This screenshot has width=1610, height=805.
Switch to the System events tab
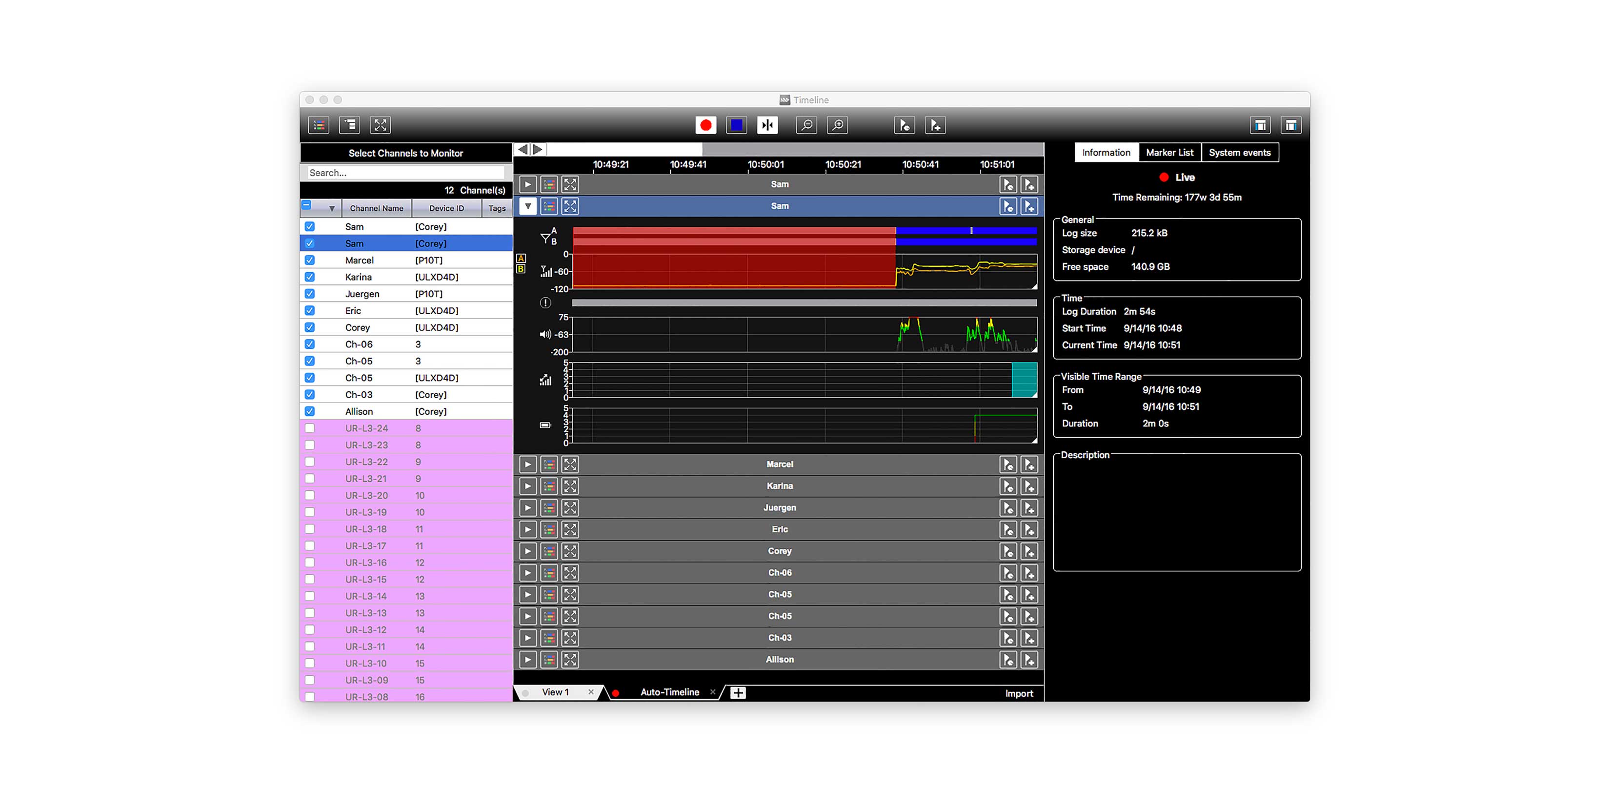1239,153
